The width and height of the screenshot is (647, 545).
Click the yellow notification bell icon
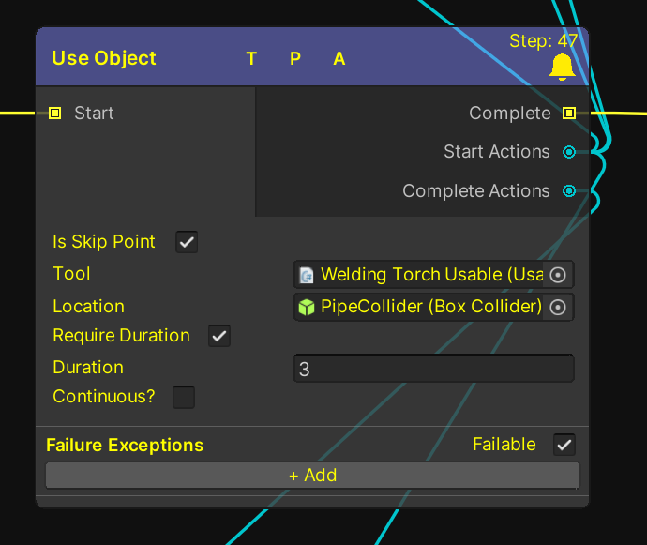click(562, 66)
